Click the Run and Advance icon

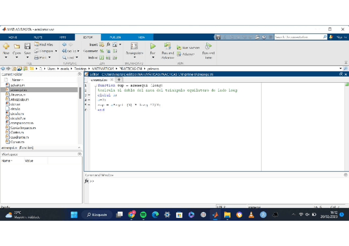168,46
